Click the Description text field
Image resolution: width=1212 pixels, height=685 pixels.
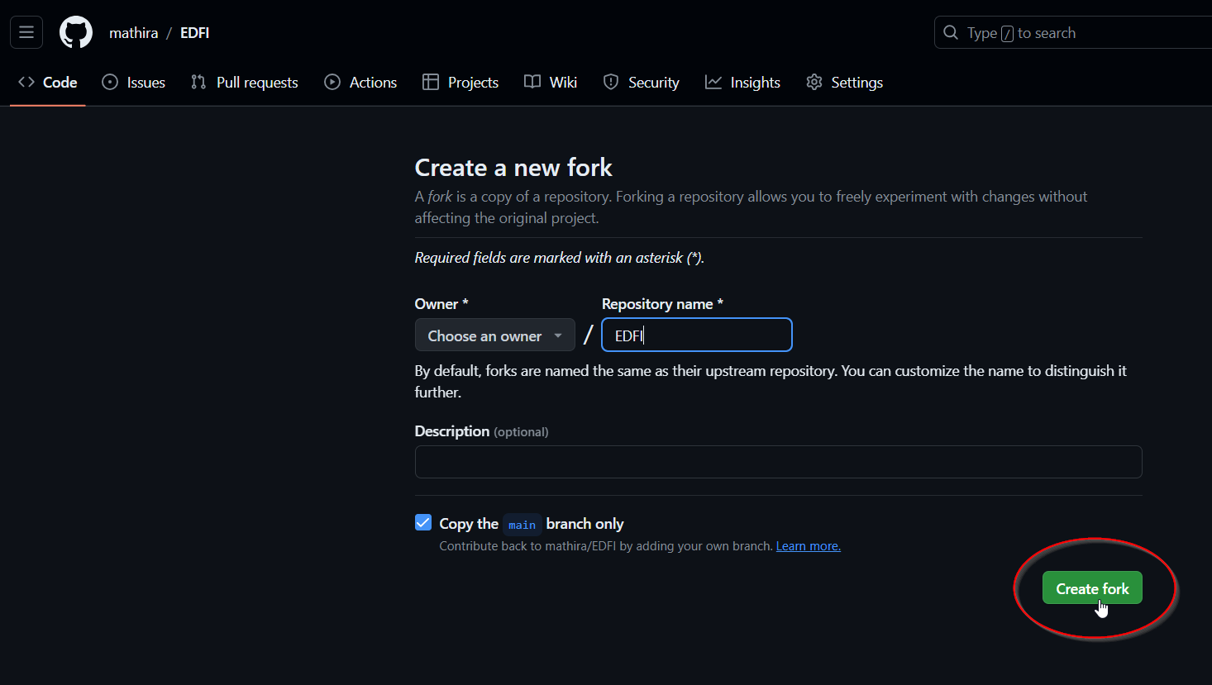(778, 462)
